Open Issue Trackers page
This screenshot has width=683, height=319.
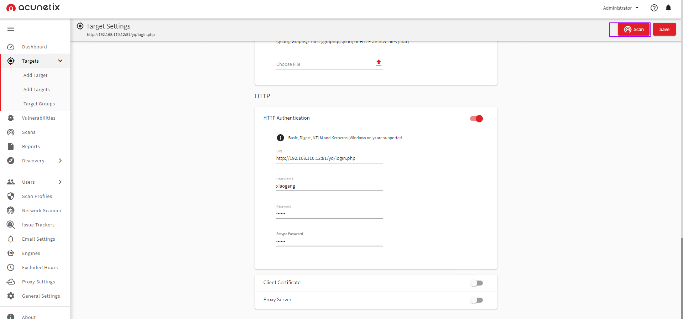click(x=38, y=225)
